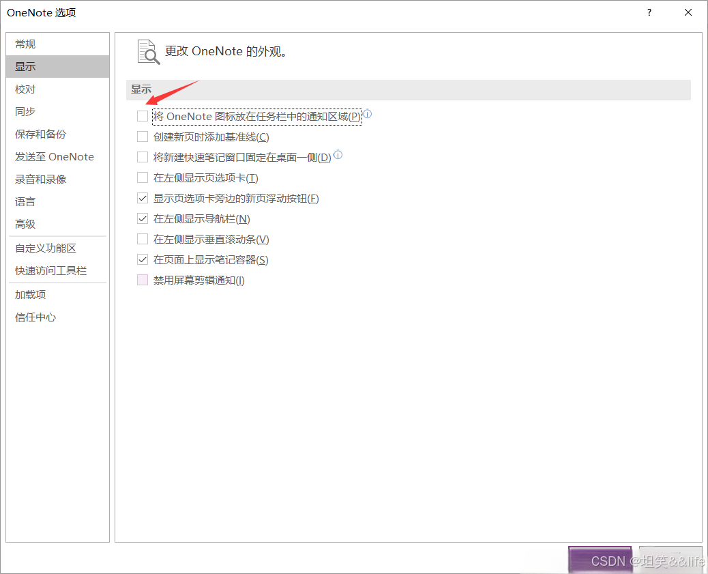Enable OneNote icon in taskbar notification area
This screenshot has width=708, height=574.
coord(143,116)
